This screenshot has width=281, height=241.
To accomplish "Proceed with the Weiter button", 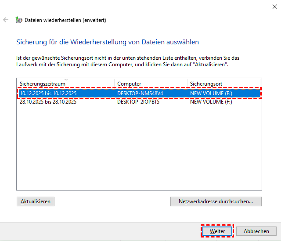I will coord(217,231).
